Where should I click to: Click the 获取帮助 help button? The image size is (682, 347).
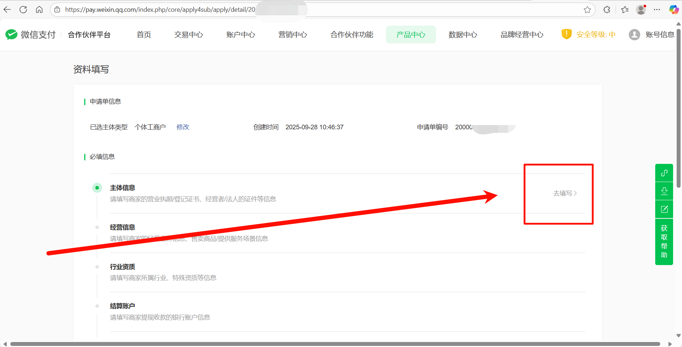pos(664,242)
